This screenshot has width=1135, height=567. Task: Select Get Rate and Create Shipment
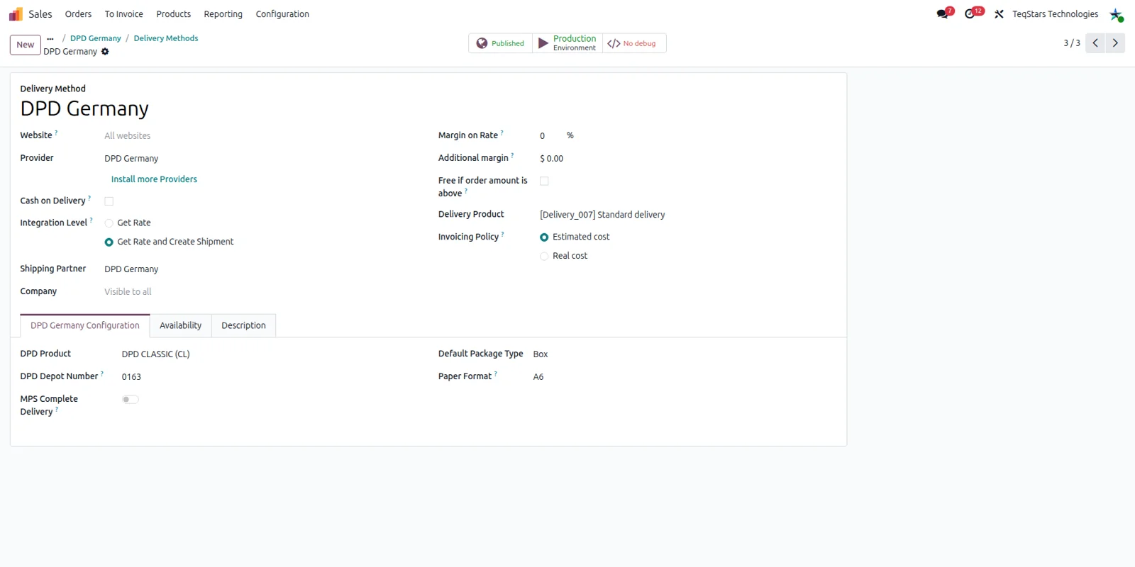[x=109, y=242]
